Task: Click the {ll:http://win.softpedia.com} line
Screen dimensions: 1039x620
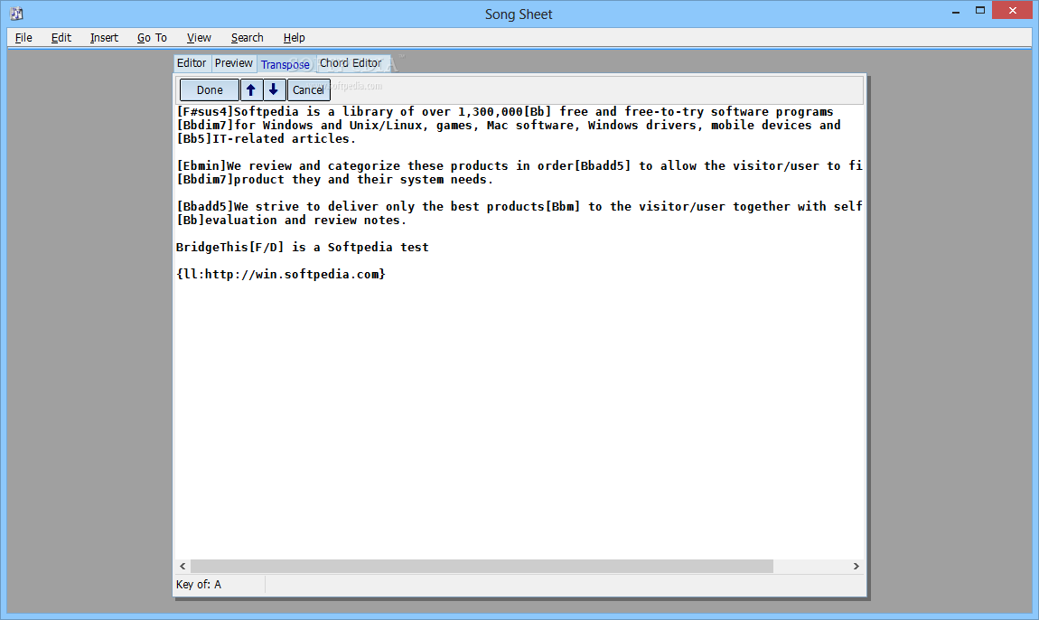Action: pos(281,274)
